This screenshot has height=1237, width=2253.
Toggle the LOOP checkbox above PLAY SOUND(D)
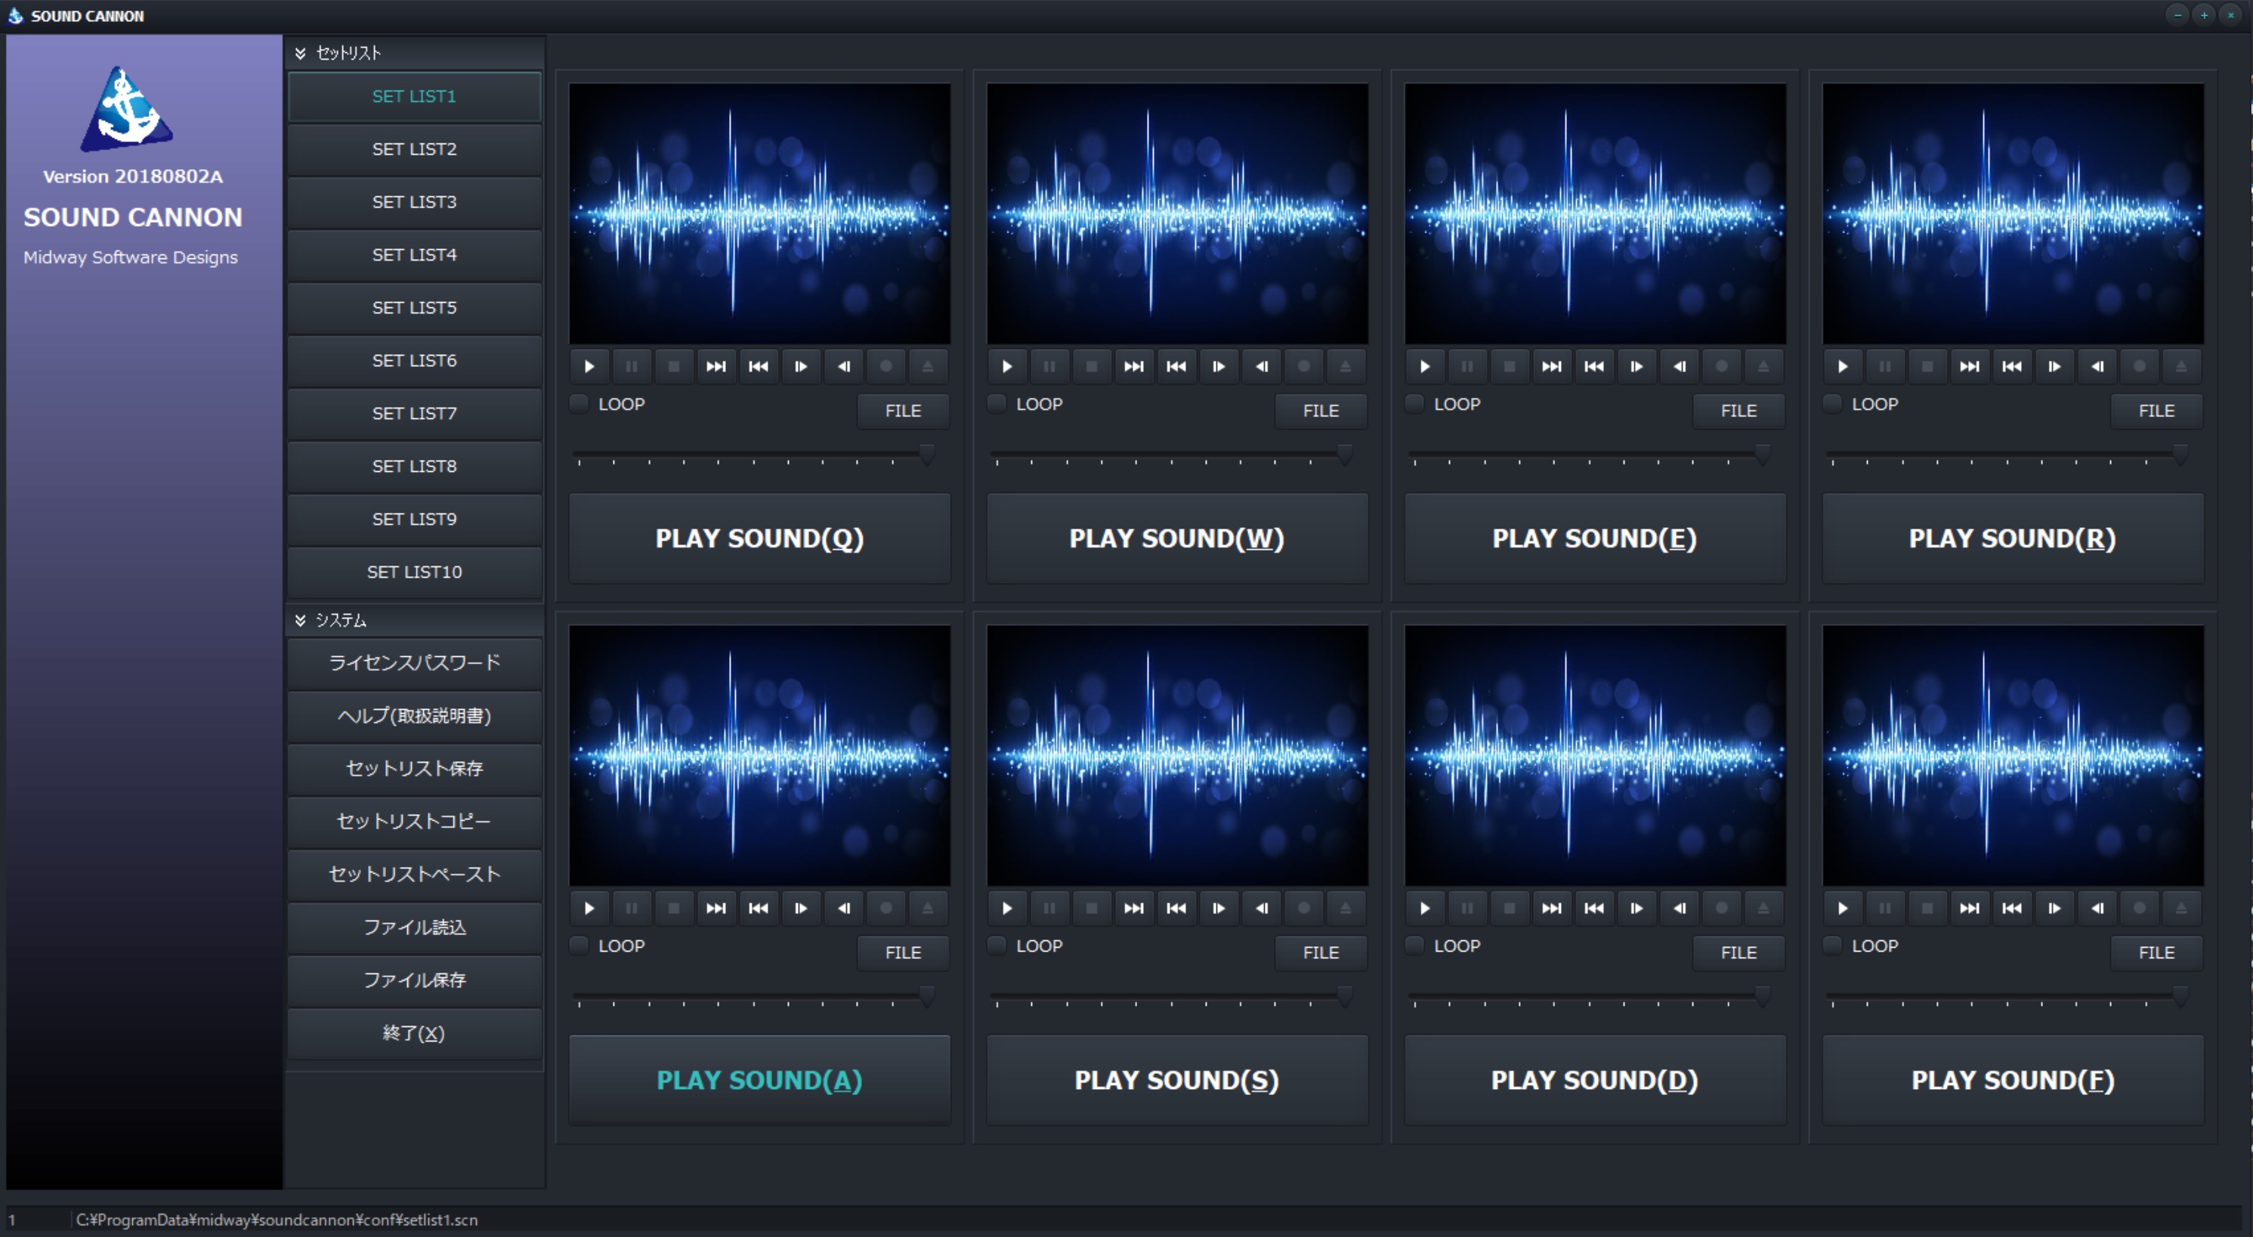tap(1415, 946)
